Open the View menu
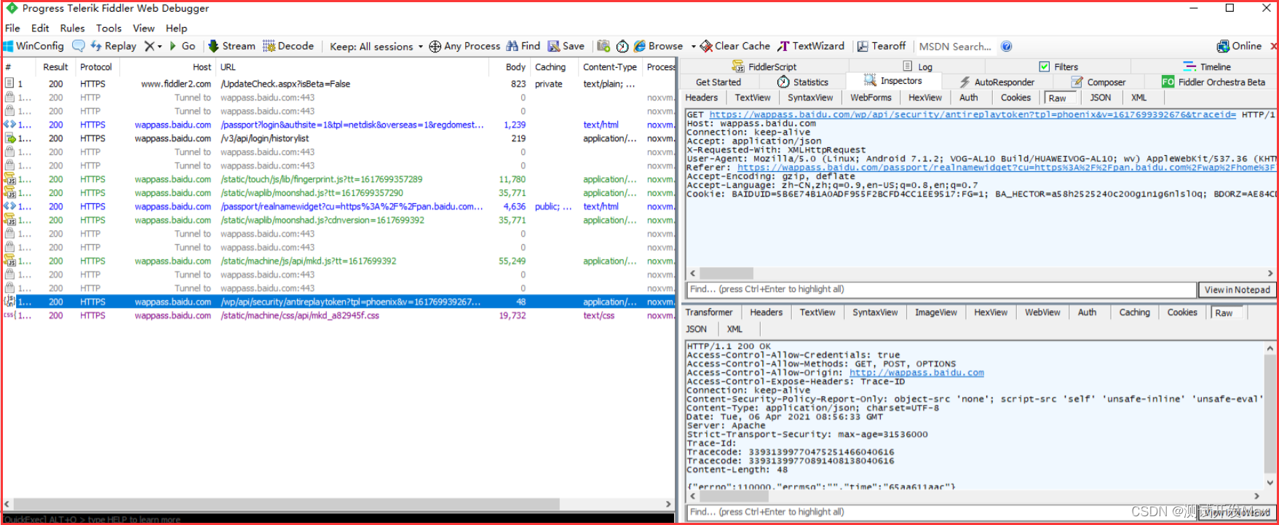Viewport: 1279px width, 525px height. [x=143, y=28]
